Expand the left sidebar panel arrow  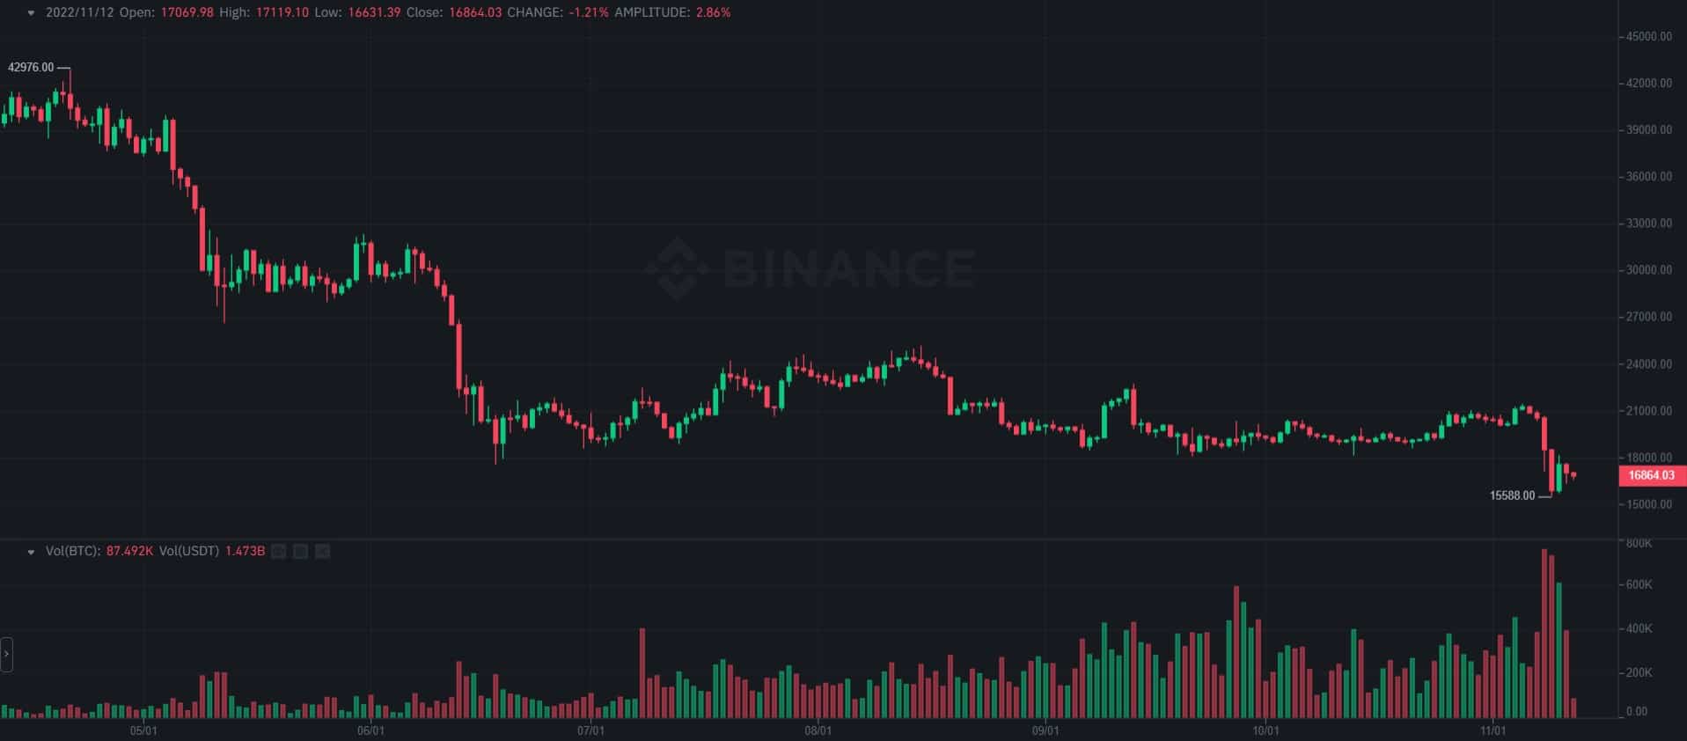point(6,654)
